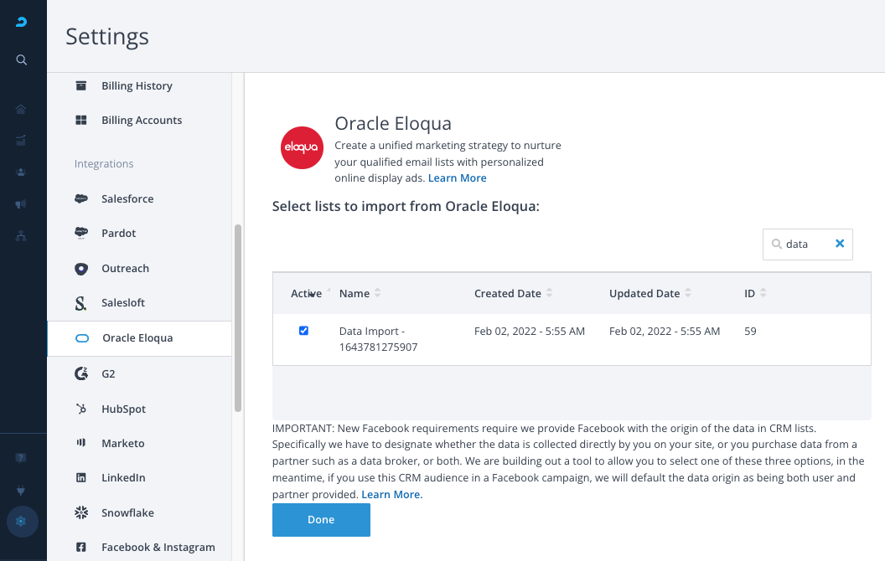Click the Oracle Eloqua red logo
Viewport: 885px width, 561px height.
click(302, 148)
